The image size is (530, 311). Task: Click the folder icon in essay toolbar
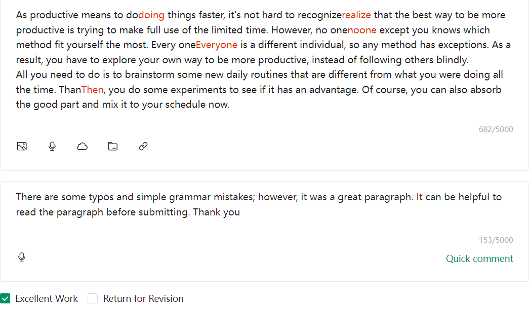tap(113, 147)
